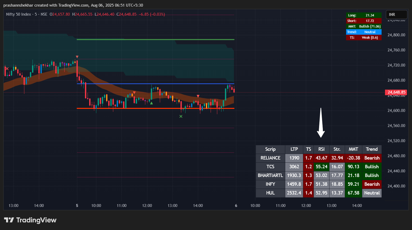Viewport: 412px width, 230px height.
Task: Click the MMT Bullish (71.06) status row
Action: point(364,26)
